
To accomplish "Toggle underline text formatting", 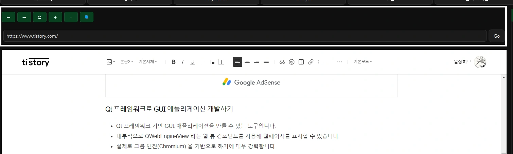I will click(x=192, y=62).
